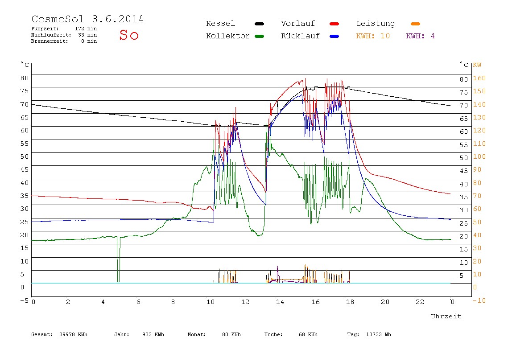Select the red Vorlauf legend swatch
512x362 pixels.
point(334,24)
